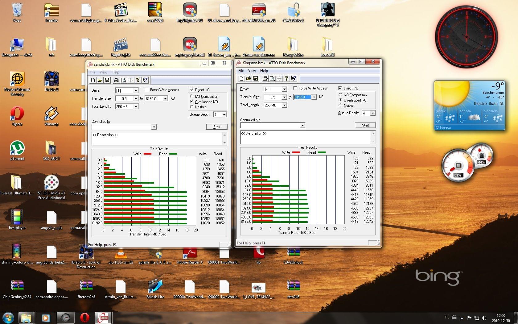This screenshot has width=518, height=324.
Task: Click About question mark icon in Kingston toolbar
Action: [x=286, y=79]
